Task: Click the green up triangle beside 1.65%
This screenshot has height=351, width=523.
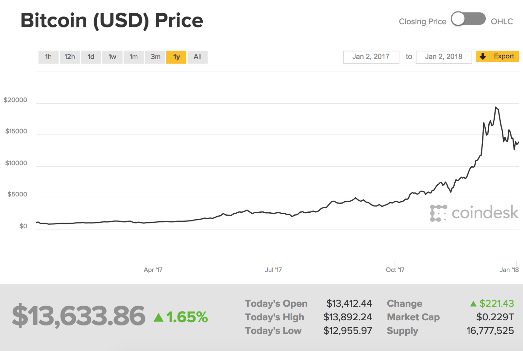Action: pos(159,317)
